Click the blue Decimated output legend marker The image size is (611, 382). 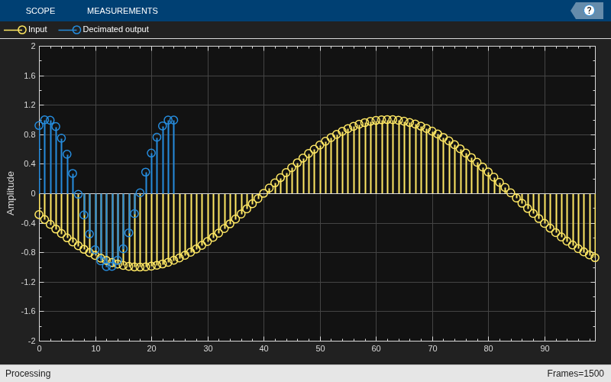pos(76,30)
